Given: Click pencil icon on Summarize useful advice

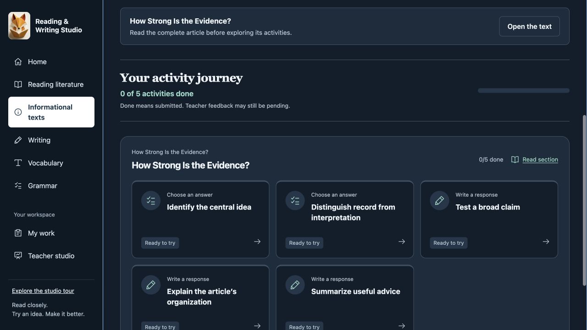Looking at the screenshot, I should [295, 285].
